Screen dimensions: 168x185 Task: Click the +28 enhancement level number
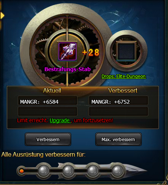pos(91,52)
